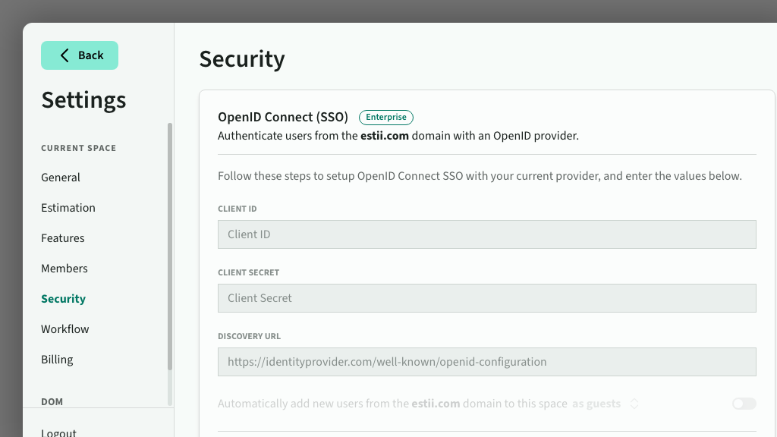Navigate to Workflow settings
The image size is (777, 437).
pyautogui.click(x=65, y=329)
